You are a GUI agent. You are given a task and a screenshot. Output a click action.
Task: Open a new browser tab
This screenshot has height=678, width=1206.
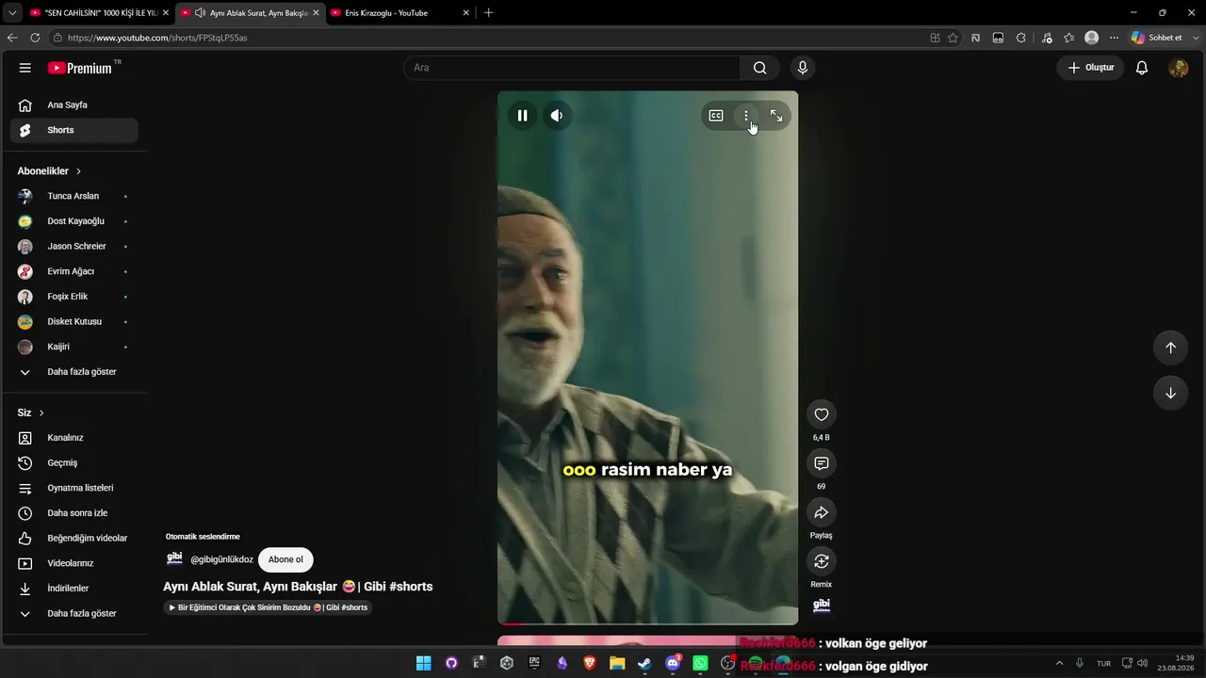pos(488,13)
